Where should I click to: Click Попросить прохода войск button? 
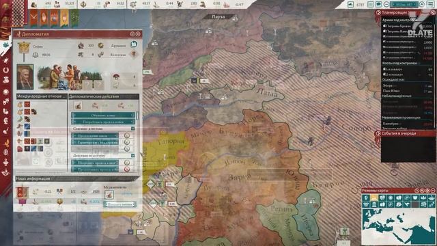pos(95,163)
